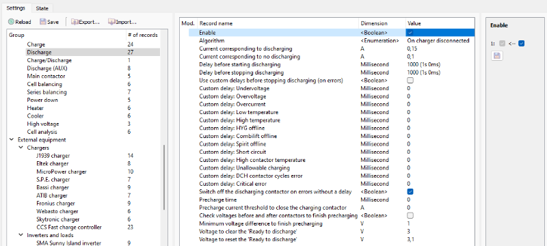Select the J1939 charger item

click(53, 156)
